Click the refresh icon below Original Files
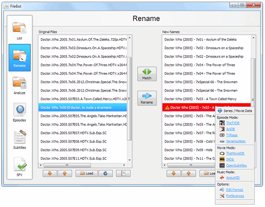265x207 pixels. [x=106, y=173]
